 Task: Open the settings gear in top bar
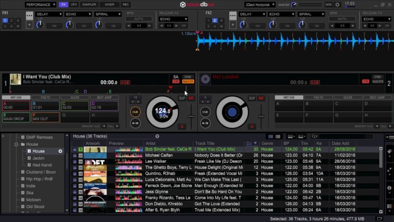pos(337,5)
